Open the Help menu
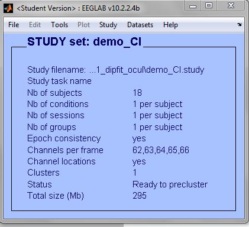The height and width of the screenshot is (227, 249). pyautogui.click(x=170, y=25)
